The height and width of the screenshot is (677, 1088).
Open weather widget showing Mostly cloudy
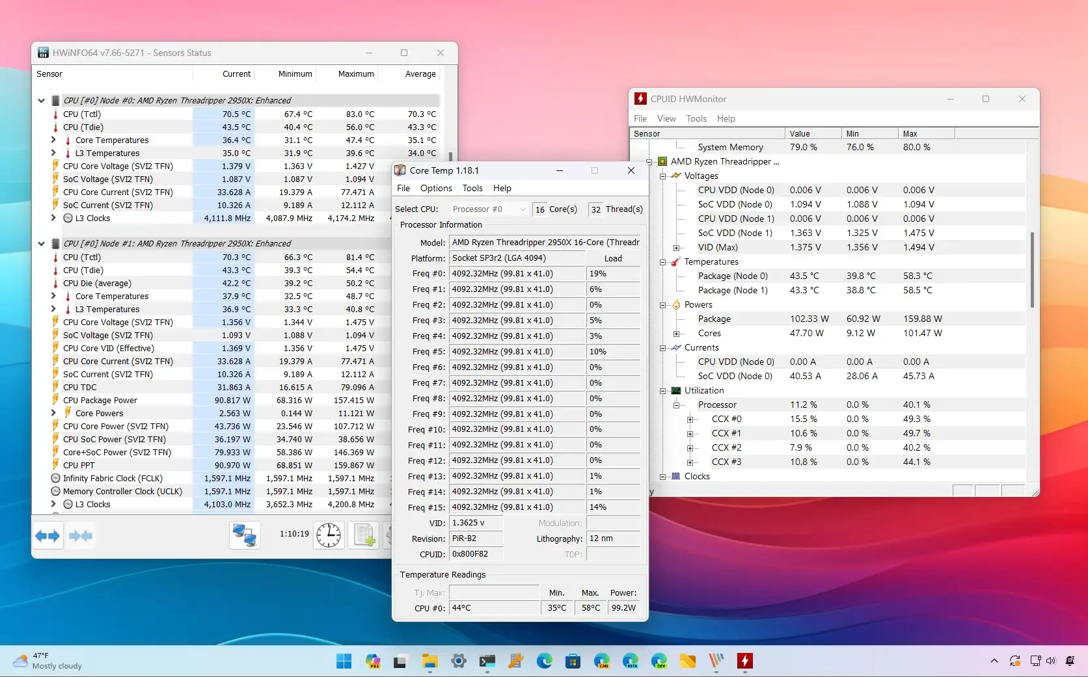pos(49,661)
